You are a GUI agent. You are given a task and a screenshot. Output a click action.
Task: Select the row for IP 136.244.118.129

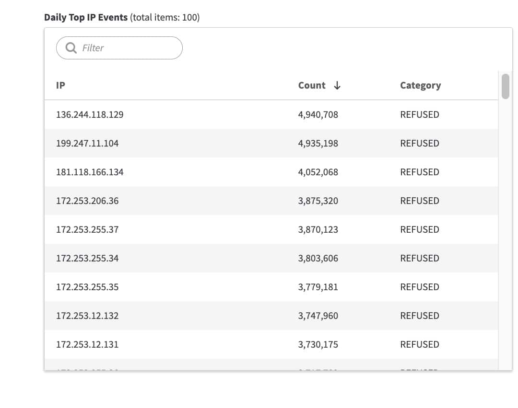[x=90, y=114]
